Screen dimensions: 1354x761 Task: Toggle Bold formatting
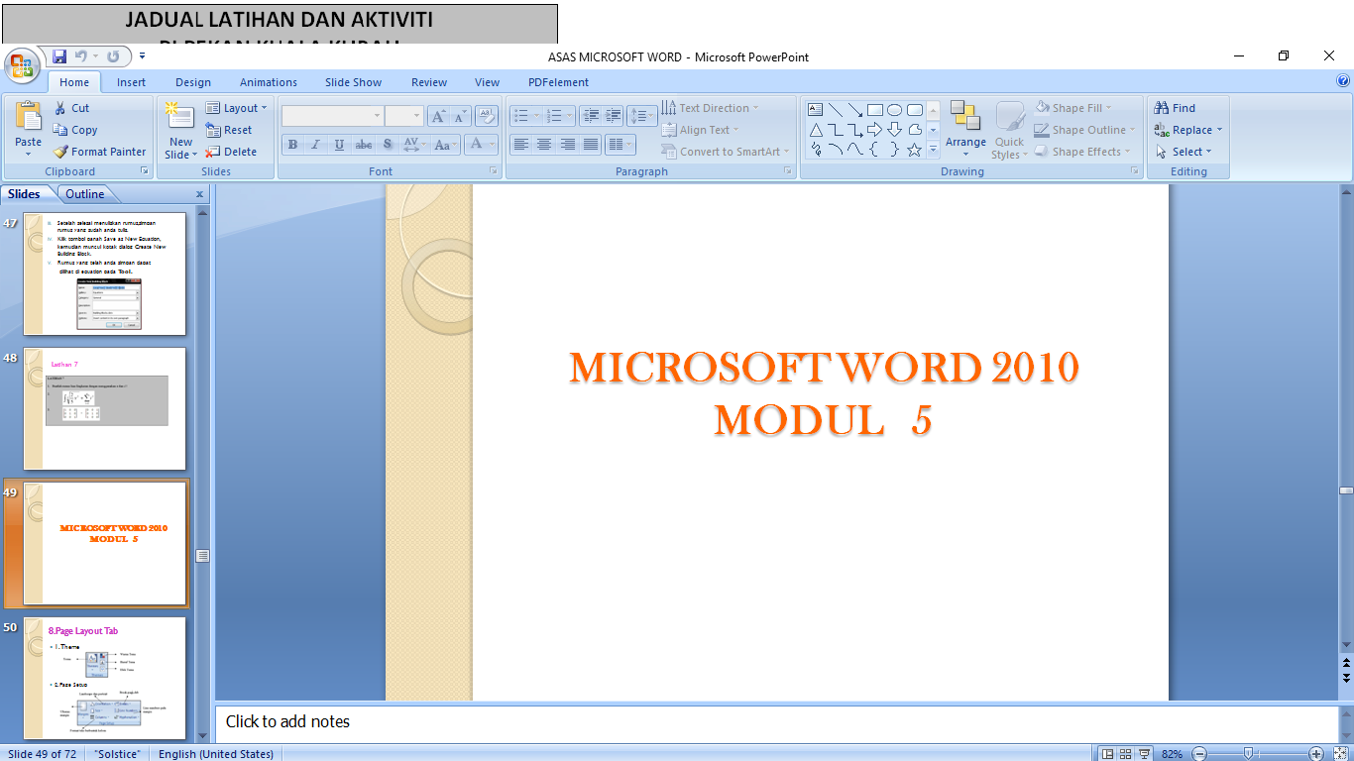[292, 145]
